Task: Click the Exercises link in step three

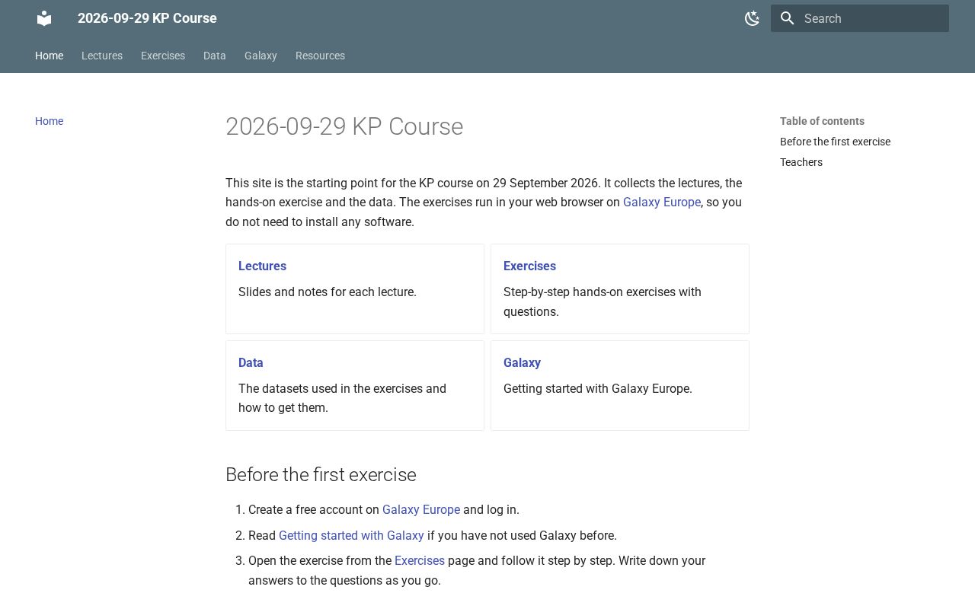Action: point(420,561)
